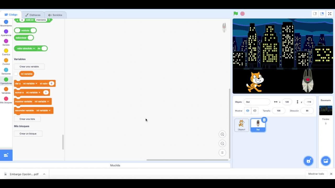Screen dimensions: 335x188
Task: Click the bat sprite on the stage
Action: pos(308,80)
